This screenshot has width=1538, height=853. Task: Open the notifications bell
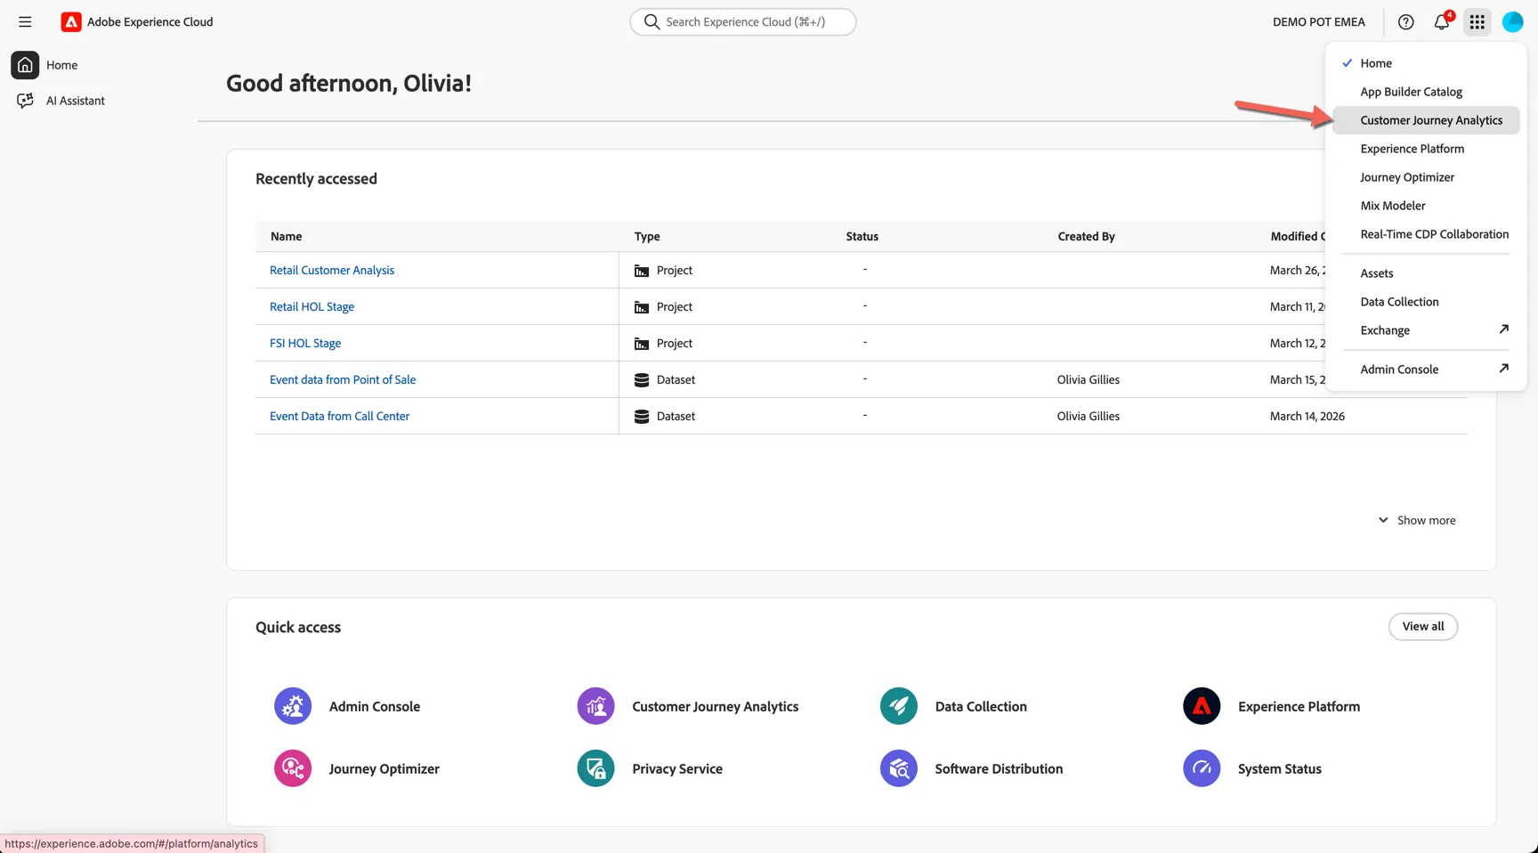pyautogui.click(x=1442, y=22)
